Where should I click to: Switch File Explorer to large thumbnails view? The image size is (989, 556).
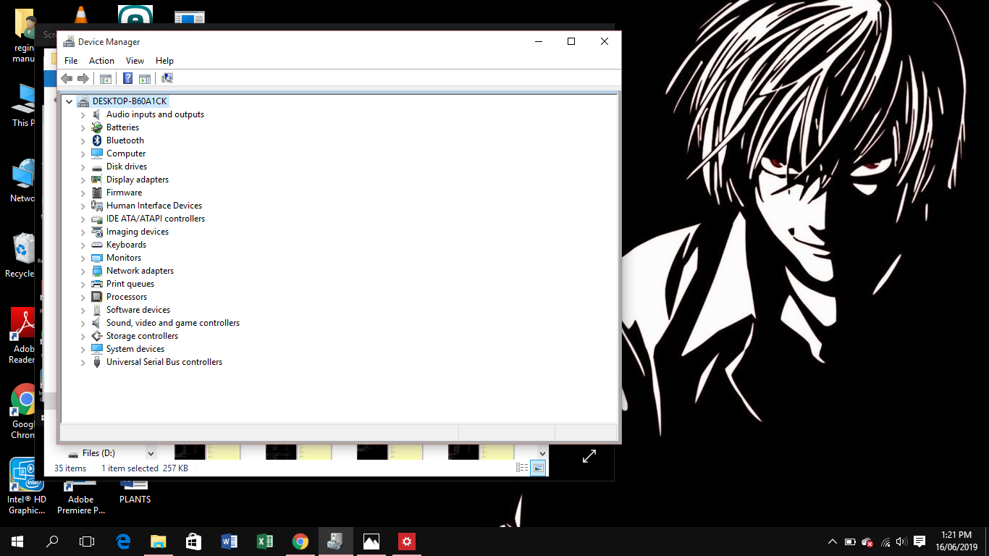538,468
